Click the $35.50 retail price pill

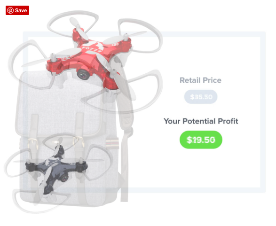(x=201, y=97)
